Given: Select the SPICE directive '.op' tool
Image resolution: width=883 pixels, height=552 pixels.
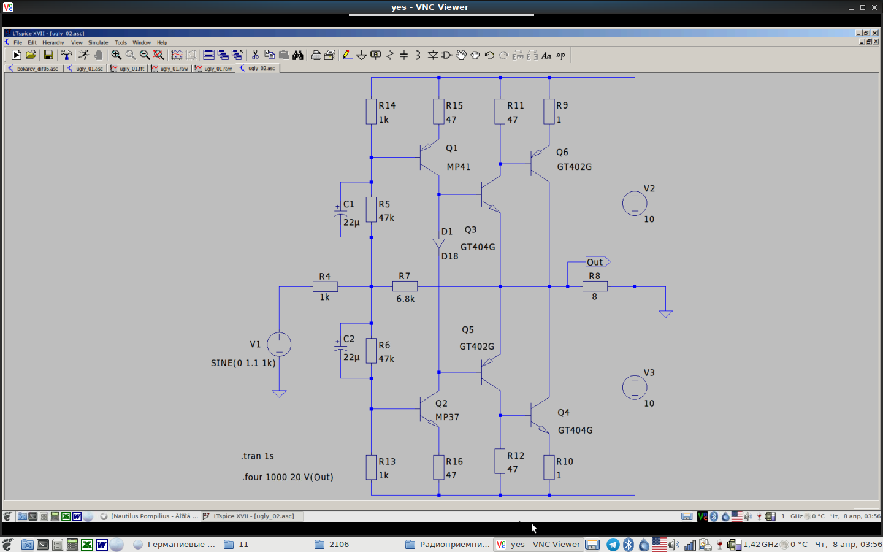Looking at the screenshot, I should [x=560, y=55].
